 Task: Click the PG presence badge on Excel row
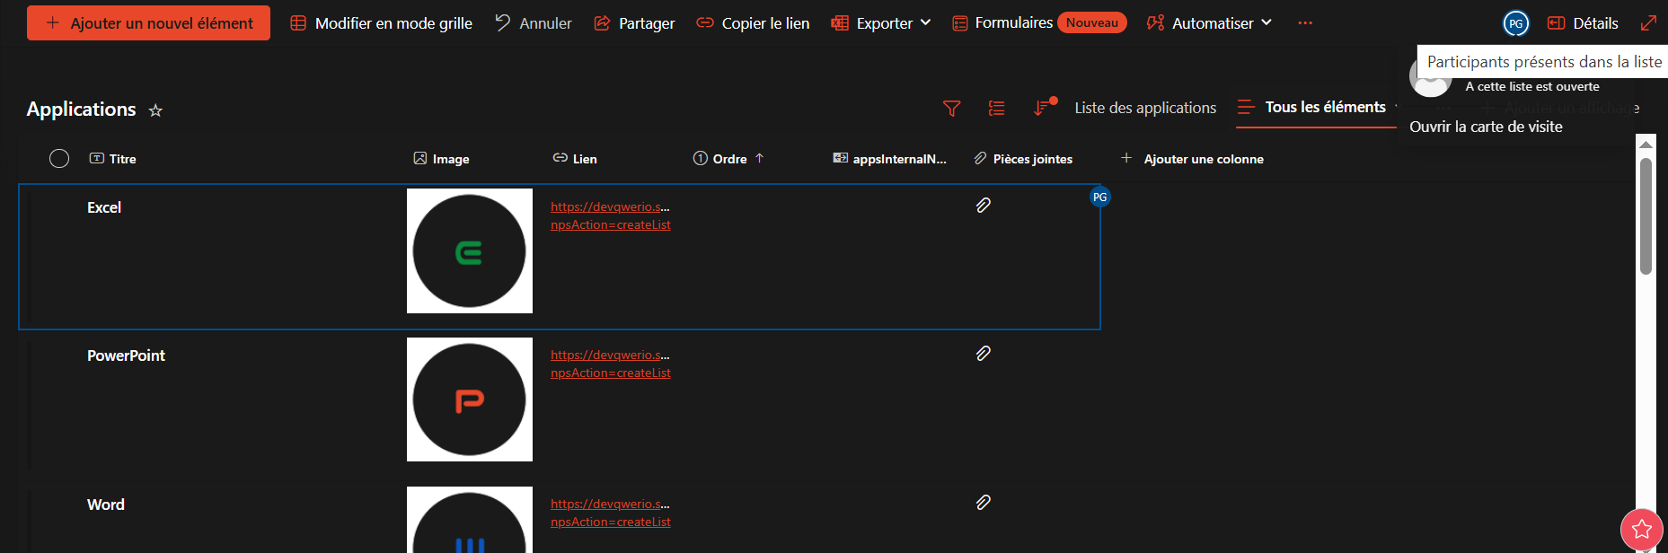click(1099, 197)
